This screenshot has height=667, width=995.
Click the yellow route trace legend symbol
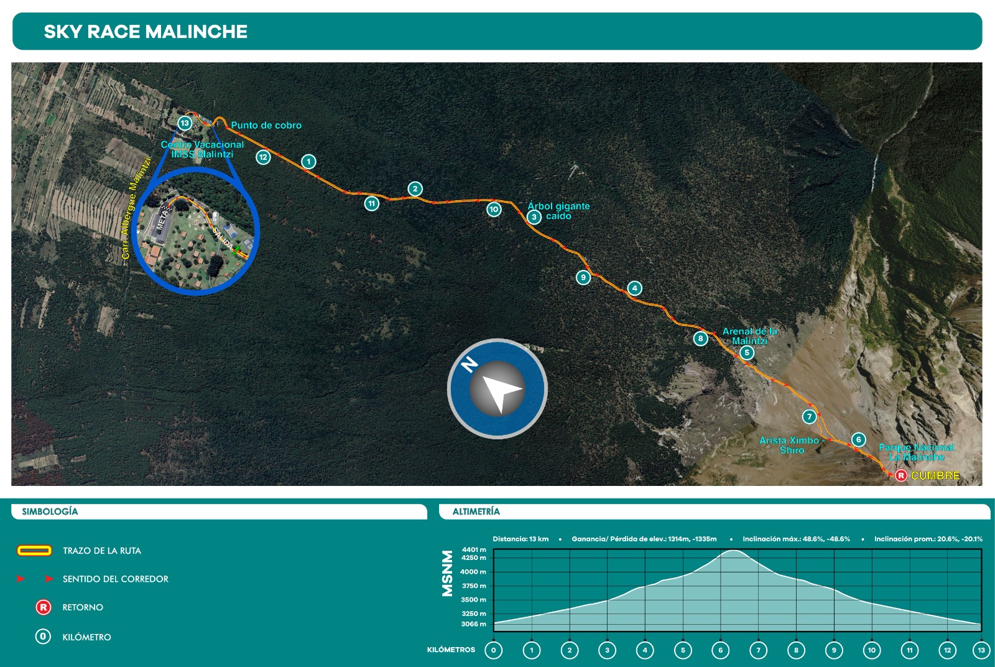tap(34, 551)
